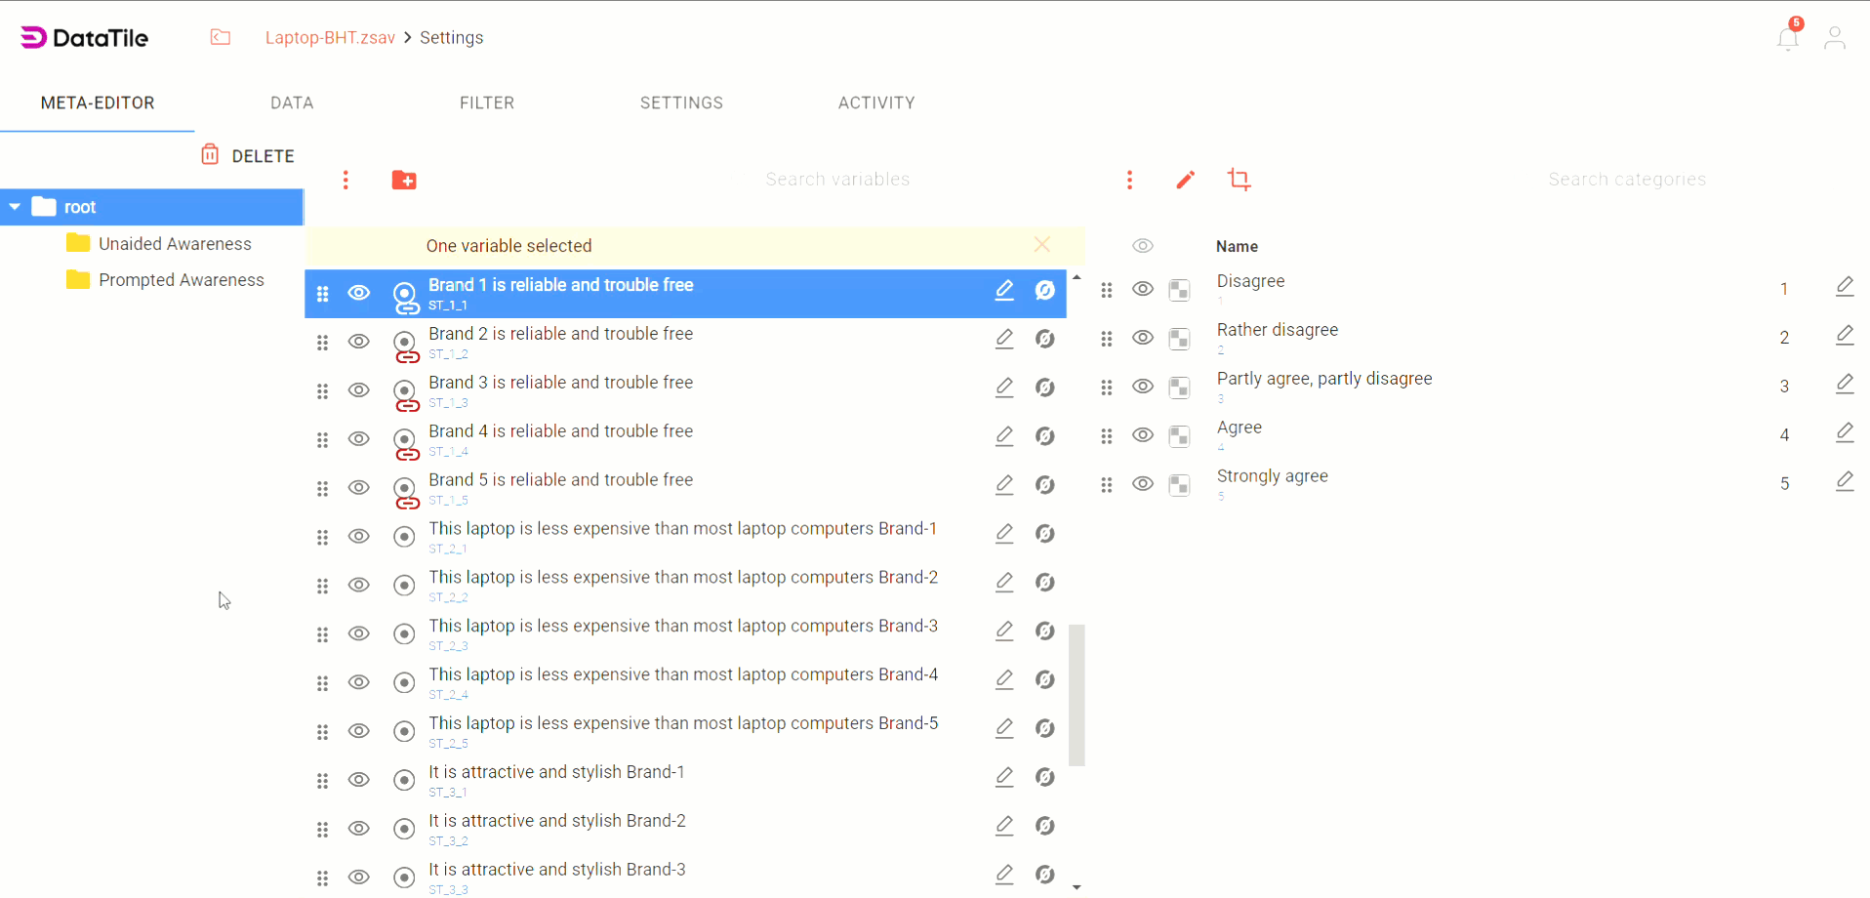Click the add new folder icon

404,180
